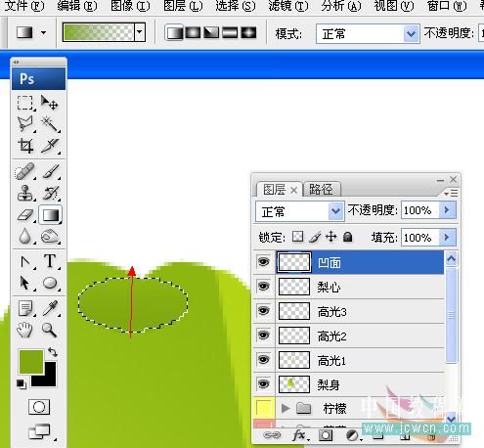Open the tool preset picker arrow
This screenshot has height=448, width=484.
(43, 32)
